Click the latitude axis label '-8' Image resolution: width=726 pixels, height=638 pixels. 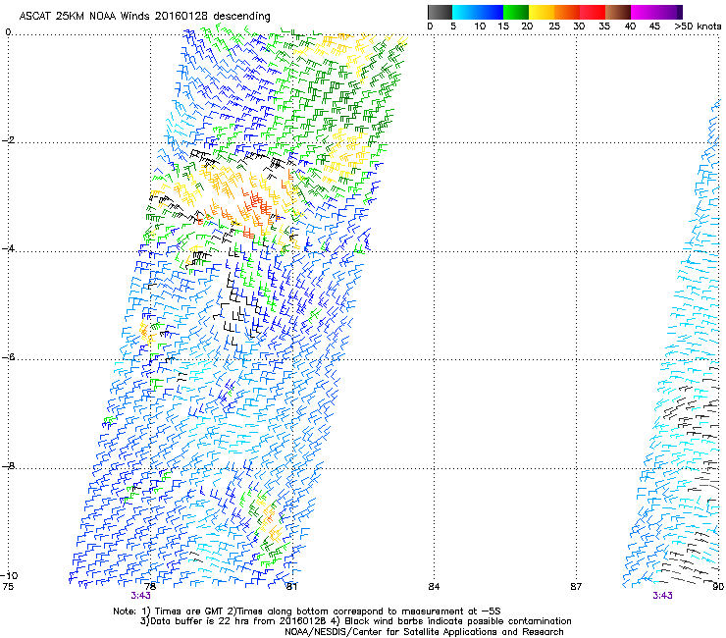pyautogui.click(x=8, y=465)
